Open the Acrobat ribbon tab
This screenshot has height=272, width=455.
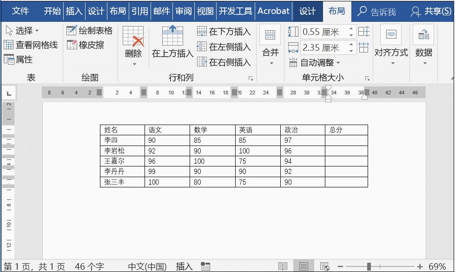[x=273, y=11]
